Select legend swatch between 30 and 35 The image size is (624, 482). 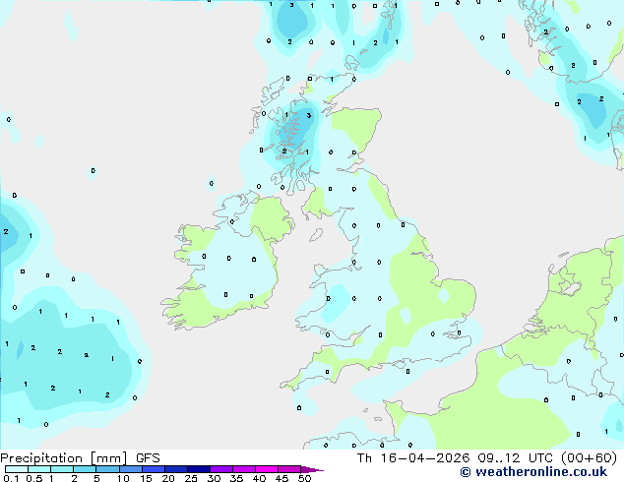(x=221, y=469)
